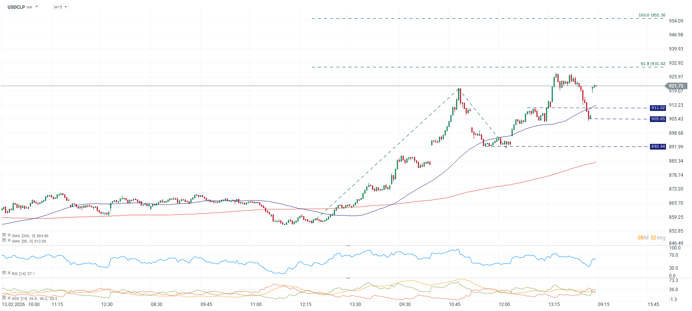Click the 885.34 price axis label
This screenshot has width=692, height=311.
pos(676,161)
